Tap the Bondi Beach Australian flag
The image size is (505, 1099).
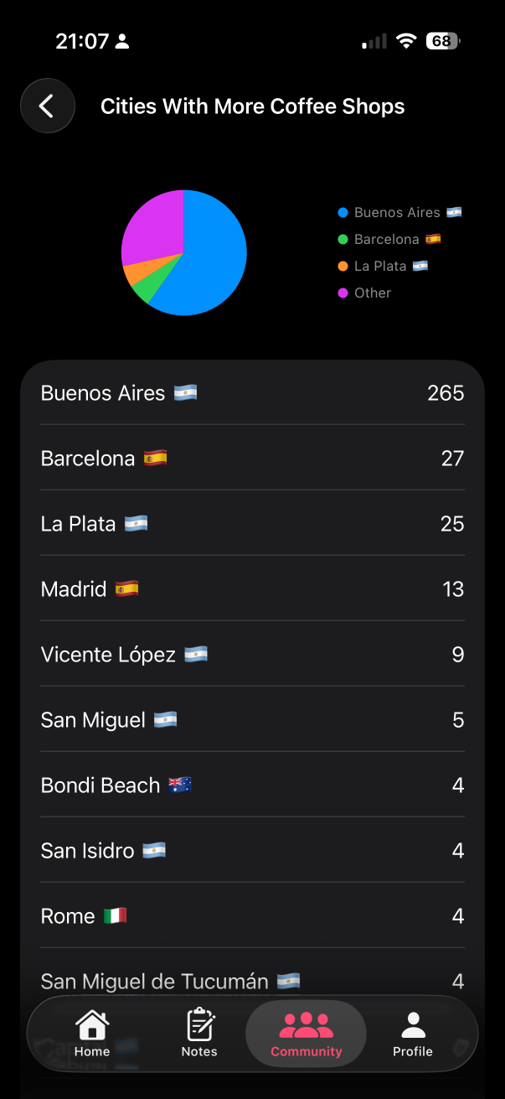tap(180, 785)
